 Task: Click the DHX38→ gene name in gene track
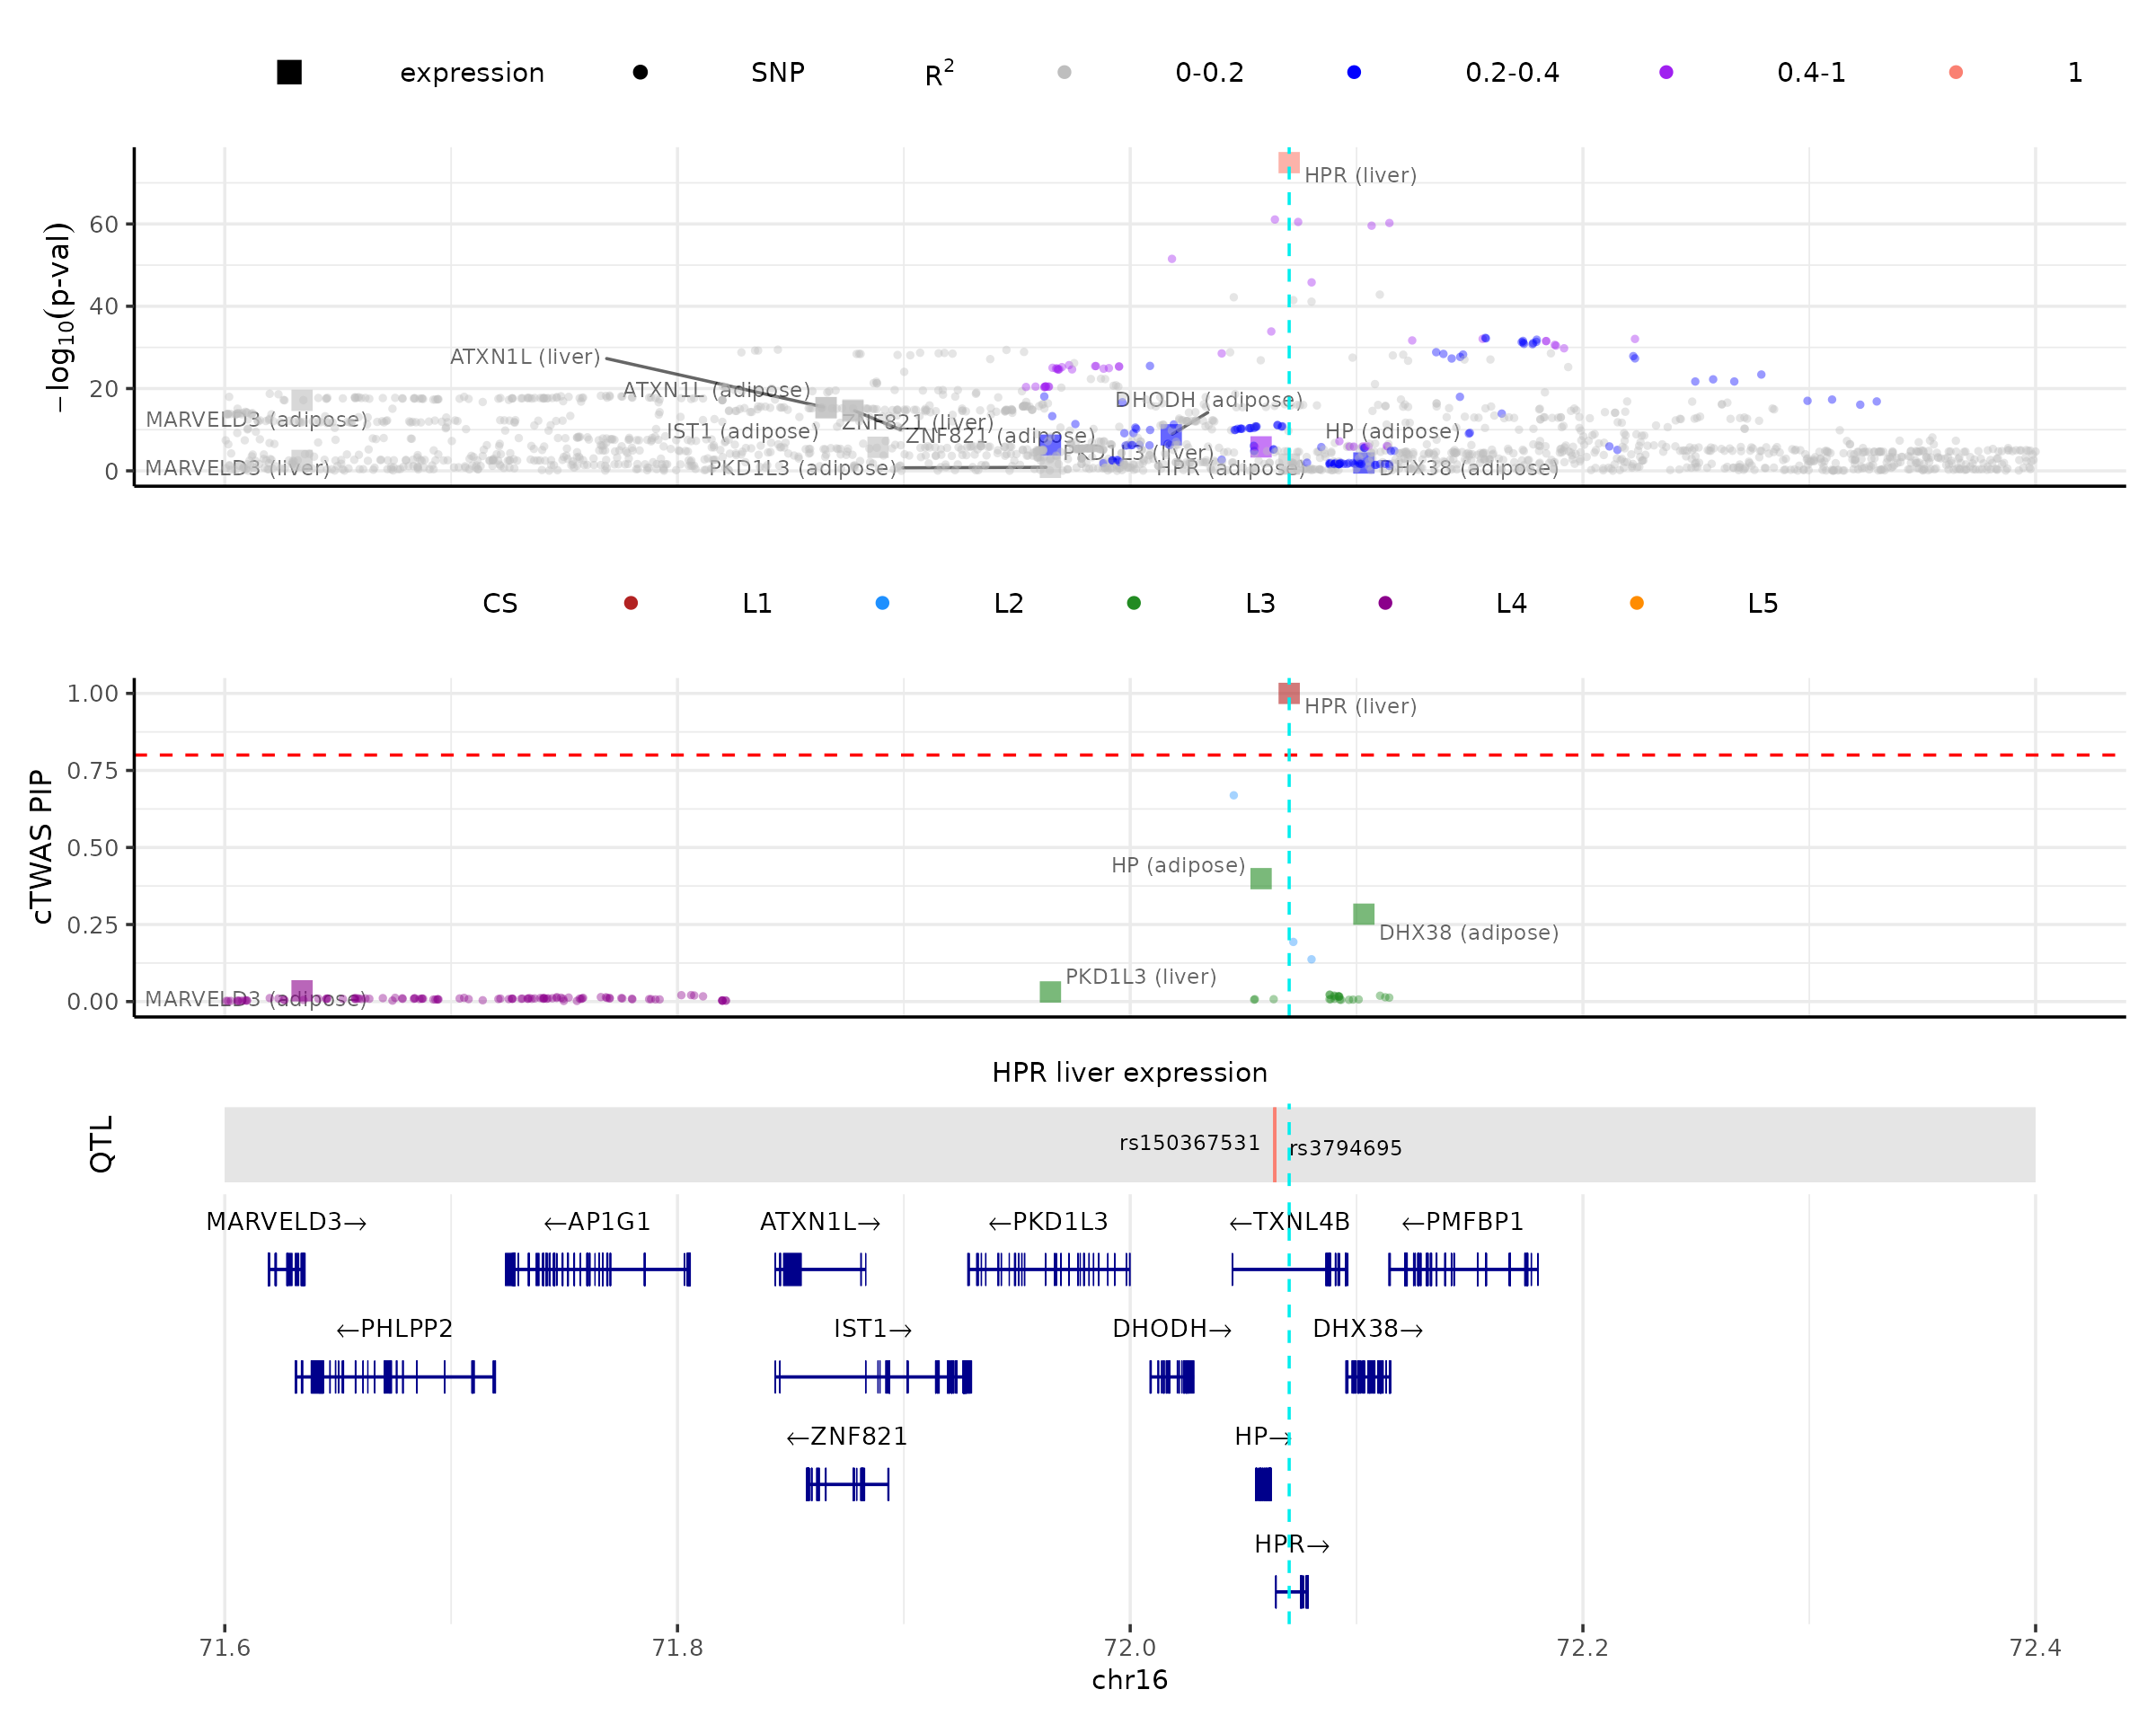[1368, 1329]
